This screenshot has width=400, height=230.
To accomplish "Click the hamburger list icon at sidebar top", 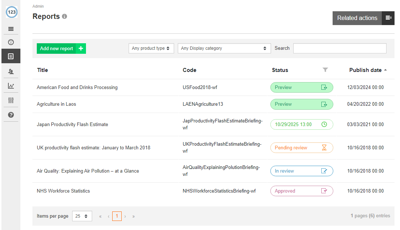I will pyautogui.click(x=11, y=29).
